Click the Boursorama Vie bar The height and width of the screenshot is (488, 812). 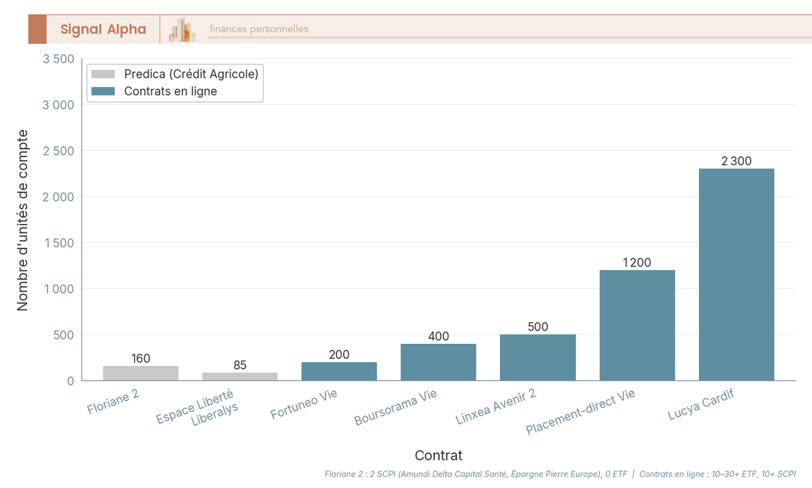pyautogui.click(x=438, y=362)
